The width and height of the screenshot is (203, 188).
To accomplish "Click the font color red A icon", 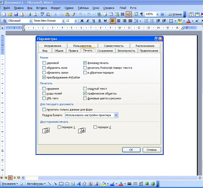I will [188, 21].
